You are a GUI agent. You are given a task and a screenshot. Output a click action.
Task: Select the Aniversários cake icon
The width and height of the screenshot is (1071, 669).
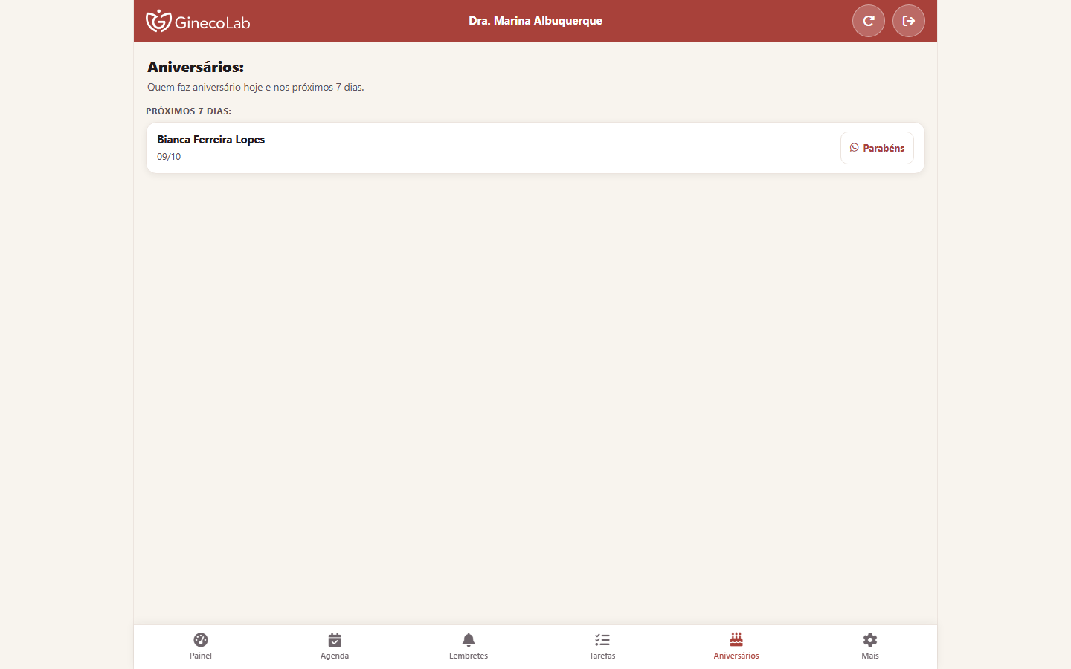tap(736, 639)
